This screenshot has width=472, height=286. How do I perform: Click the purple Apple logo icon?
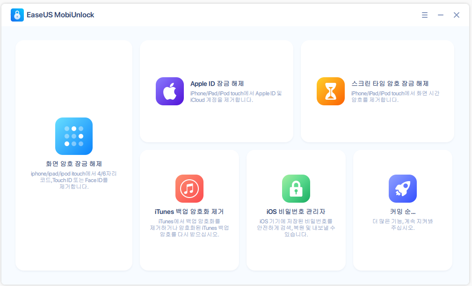(x=170, y=91)
